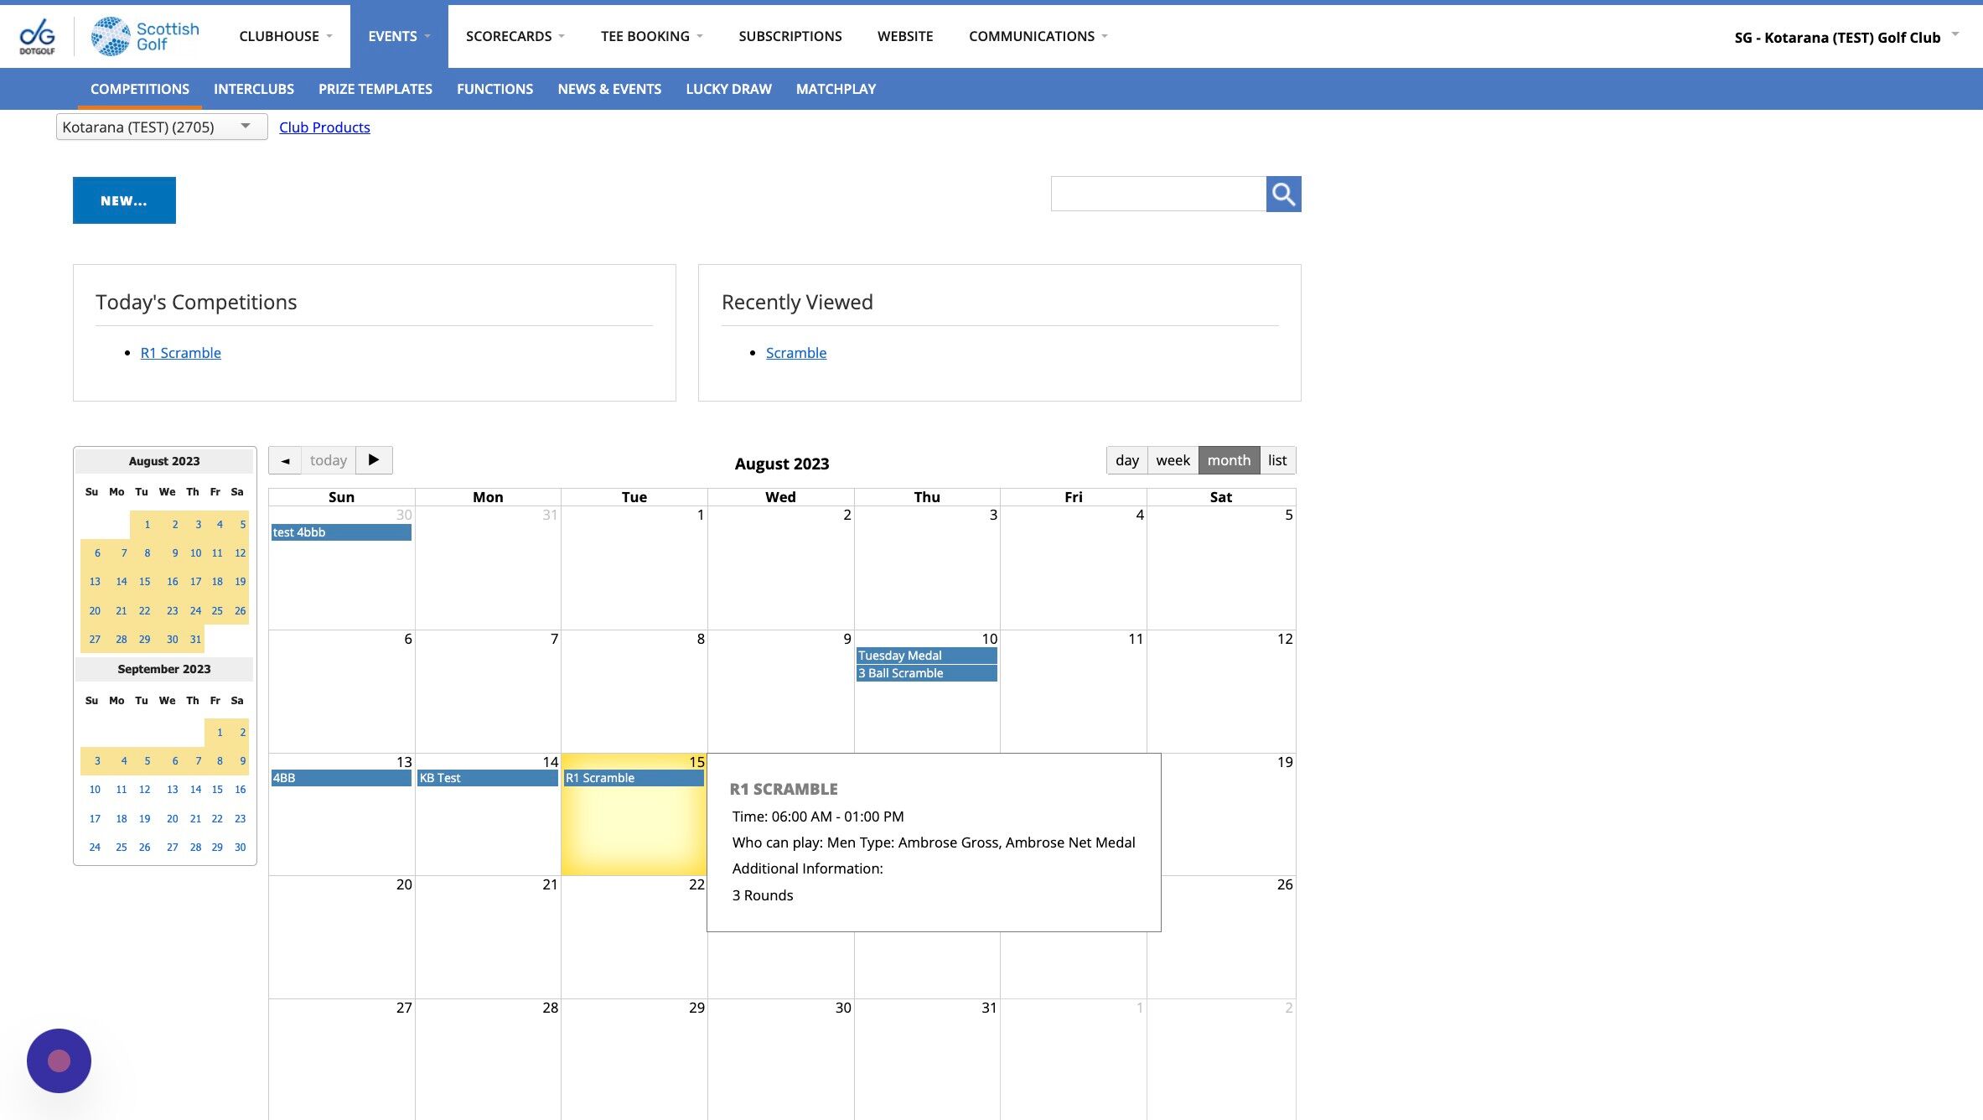Click the Scottish Golf logo
The height and width of the screenshot is (1120, 1983).
pyautogui.click(x=145, y=37)
